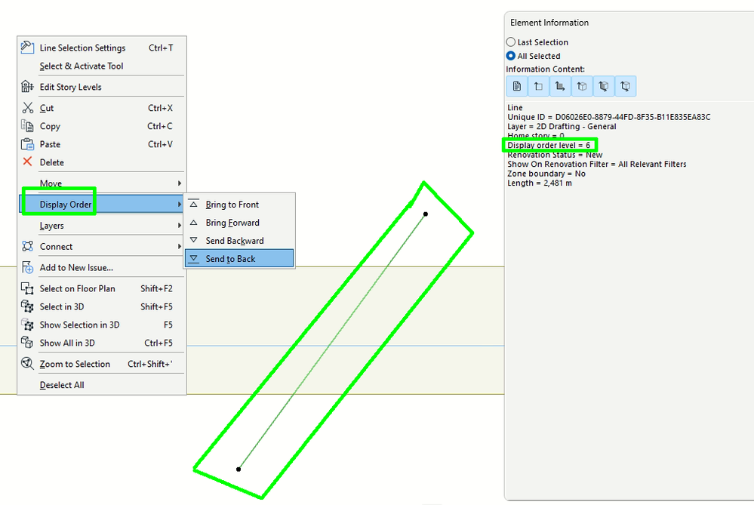The width and height of the screenshot is (754, 505).
Task: Click the Line Selection Settings hammer icon
Action: coord(26,48)
